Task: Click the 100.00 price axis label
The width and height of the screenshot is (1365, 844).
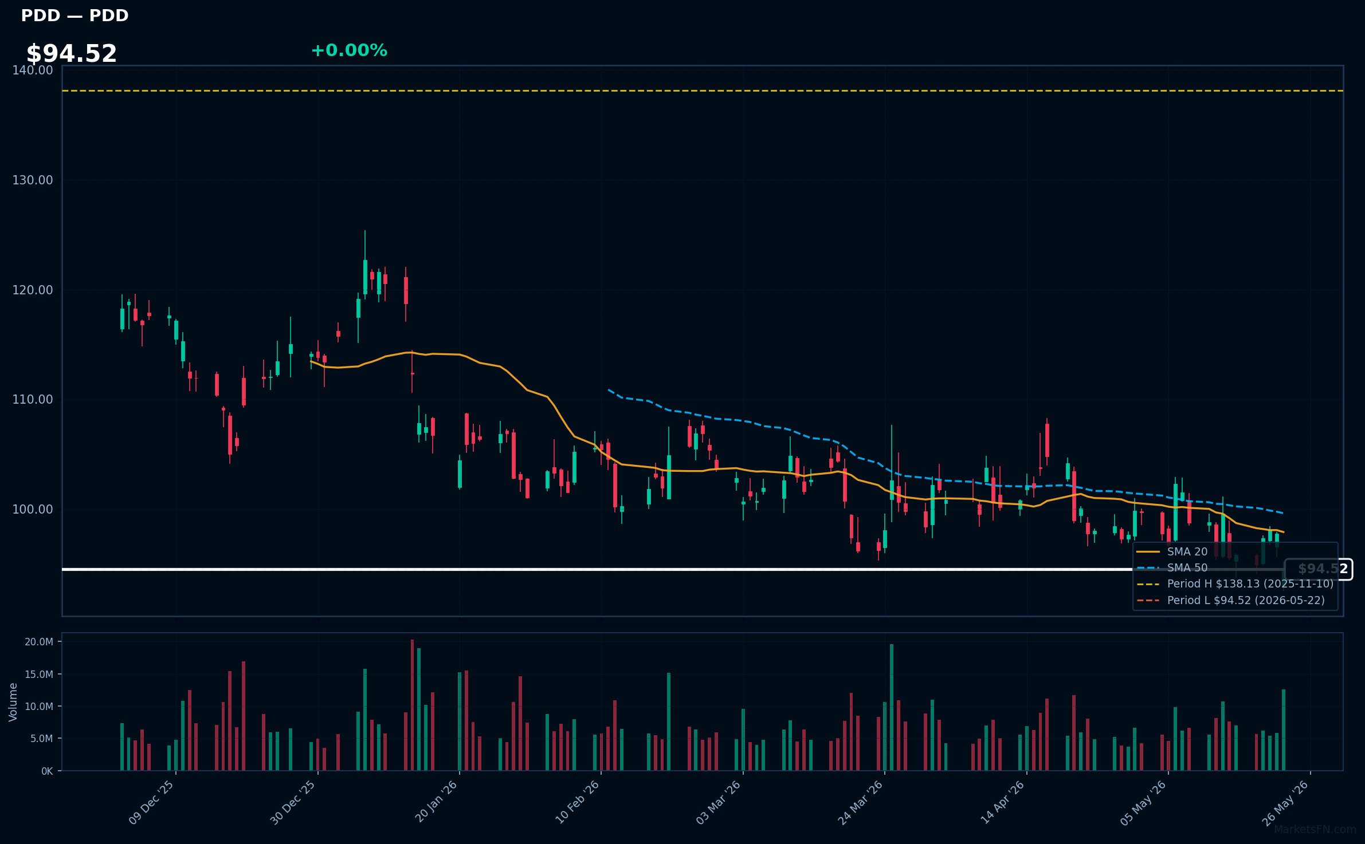Action: click(x=33, y=509)
